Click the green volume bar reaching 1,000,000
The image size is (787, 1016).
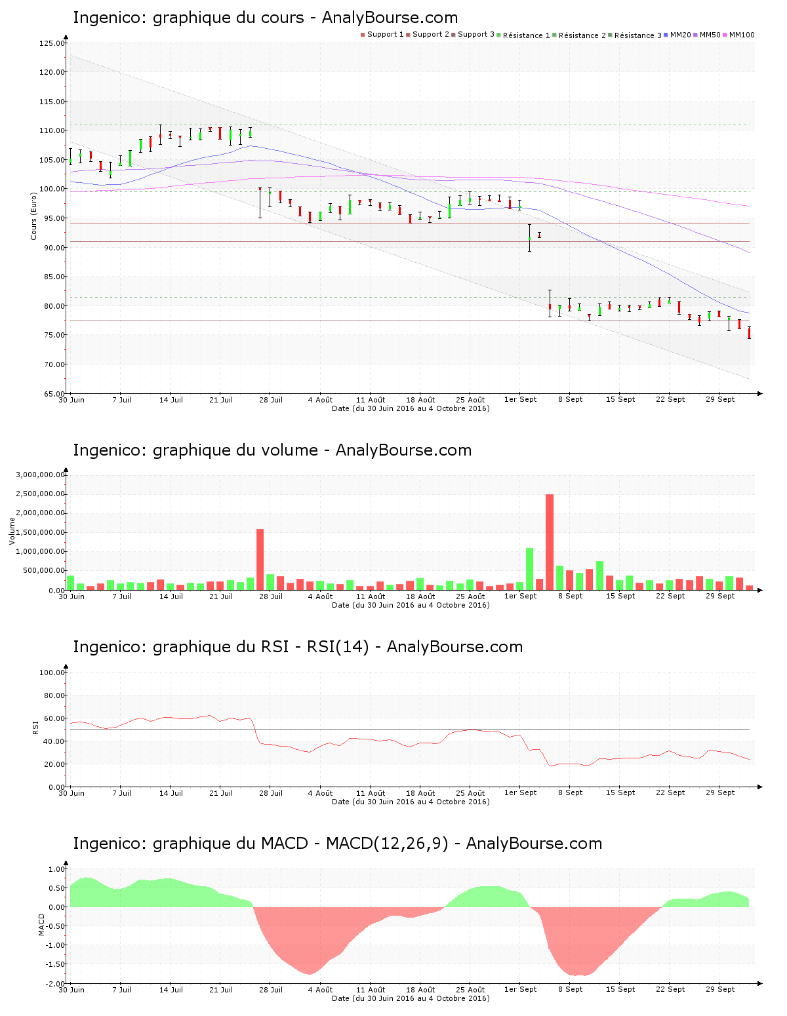point(529,569)
